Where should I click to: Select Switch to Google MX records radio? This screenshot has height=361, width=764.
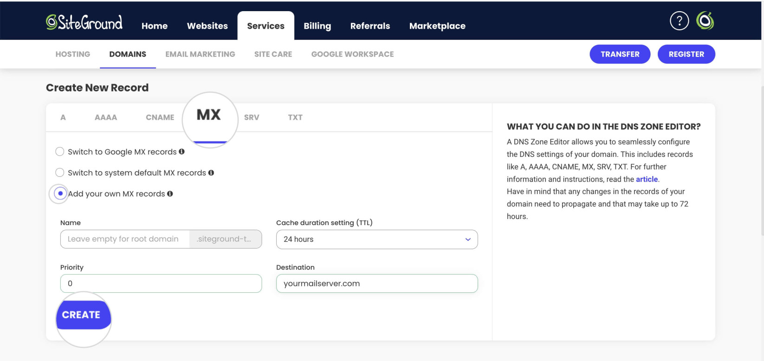click(x=59, y=151)
